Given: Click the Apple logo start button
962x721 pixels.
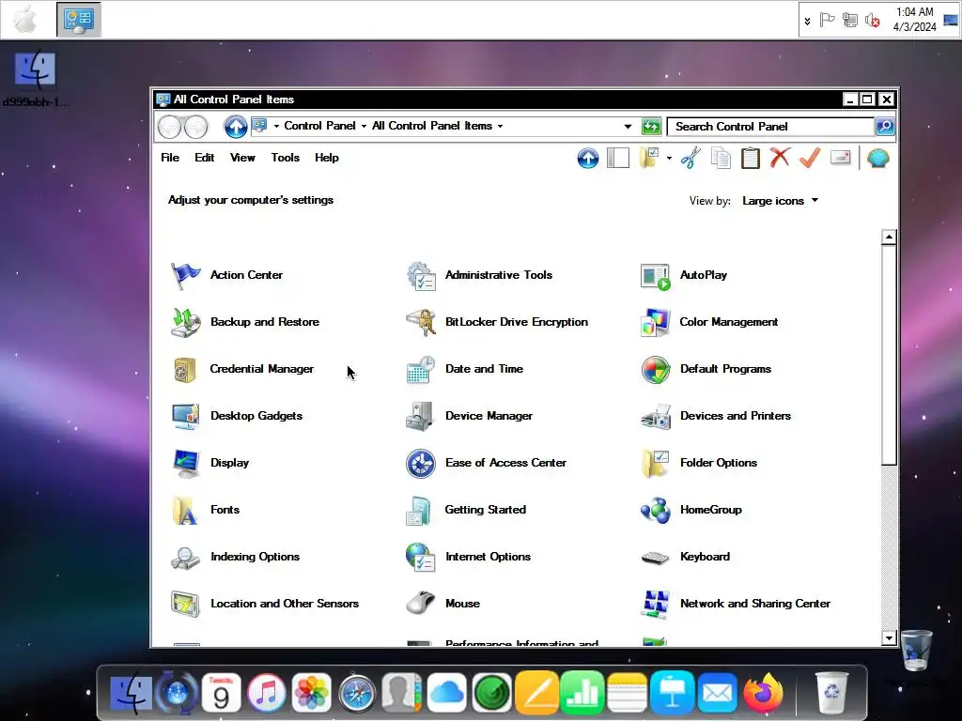Looking at the screenshot, I should (25, 20).
